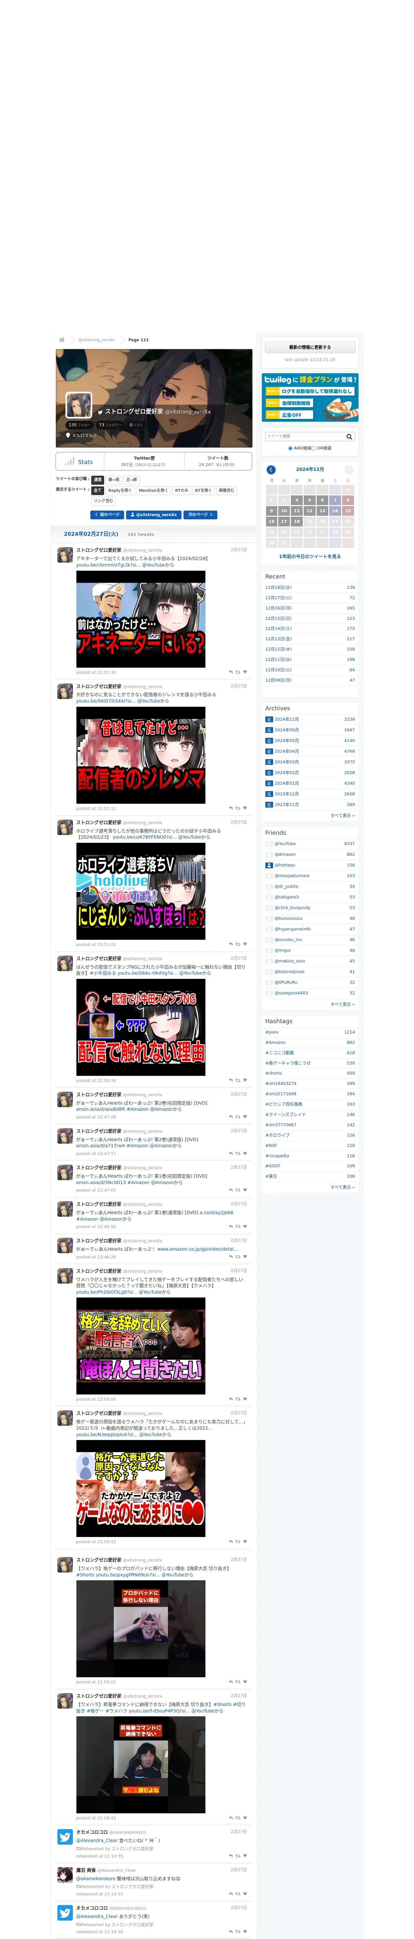Open the アキネーターにいる? video thumbnail

(141, 620)
